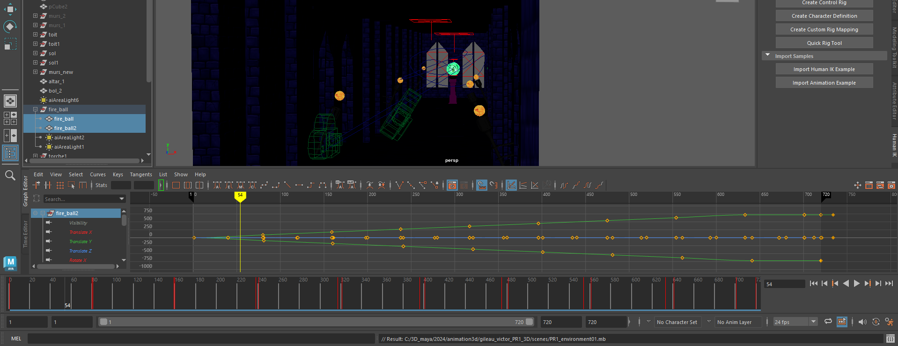This screenshot has height=346, width=898.
Task: Apply Spline tangents icon
Action: (x=264, y=185)
